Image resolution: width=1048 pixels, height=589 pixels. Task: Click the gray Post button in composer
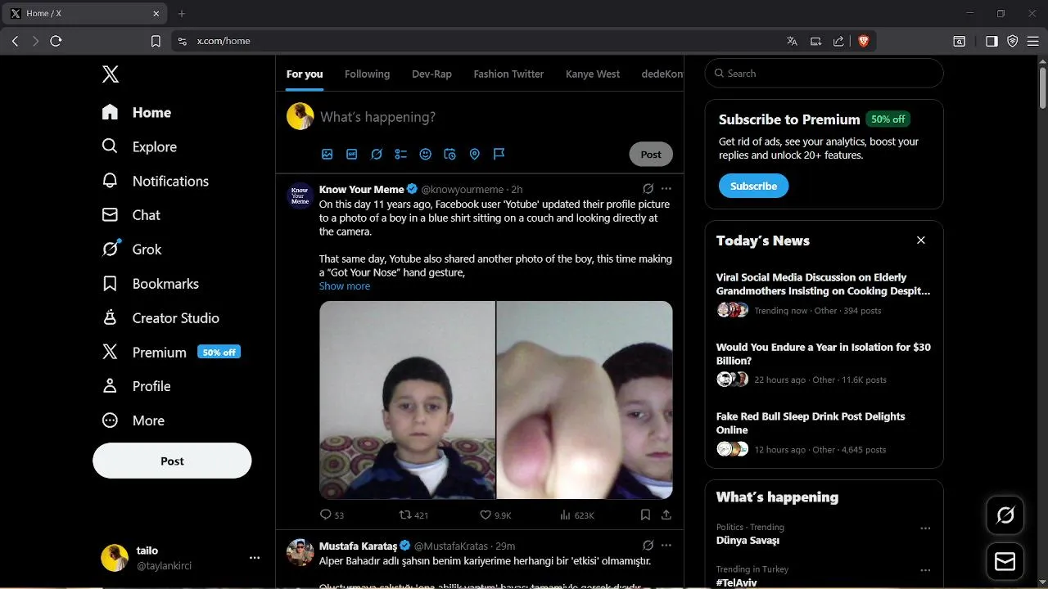651,154
